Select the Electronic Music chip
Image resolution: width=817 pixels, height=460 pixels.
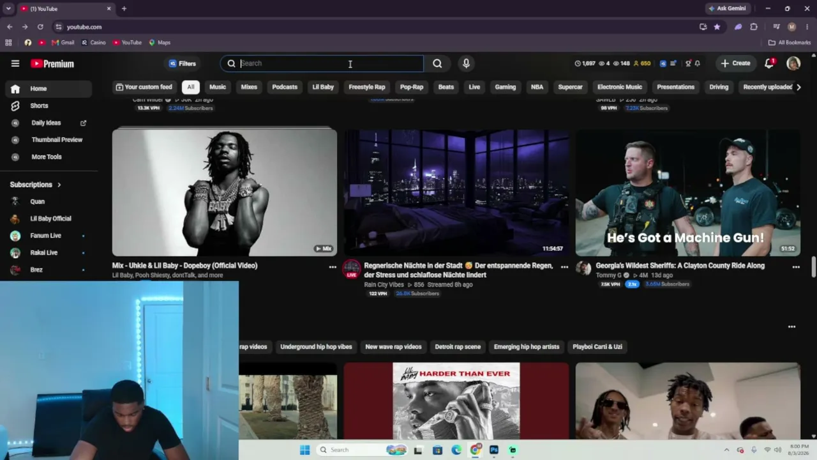point(620,87)
